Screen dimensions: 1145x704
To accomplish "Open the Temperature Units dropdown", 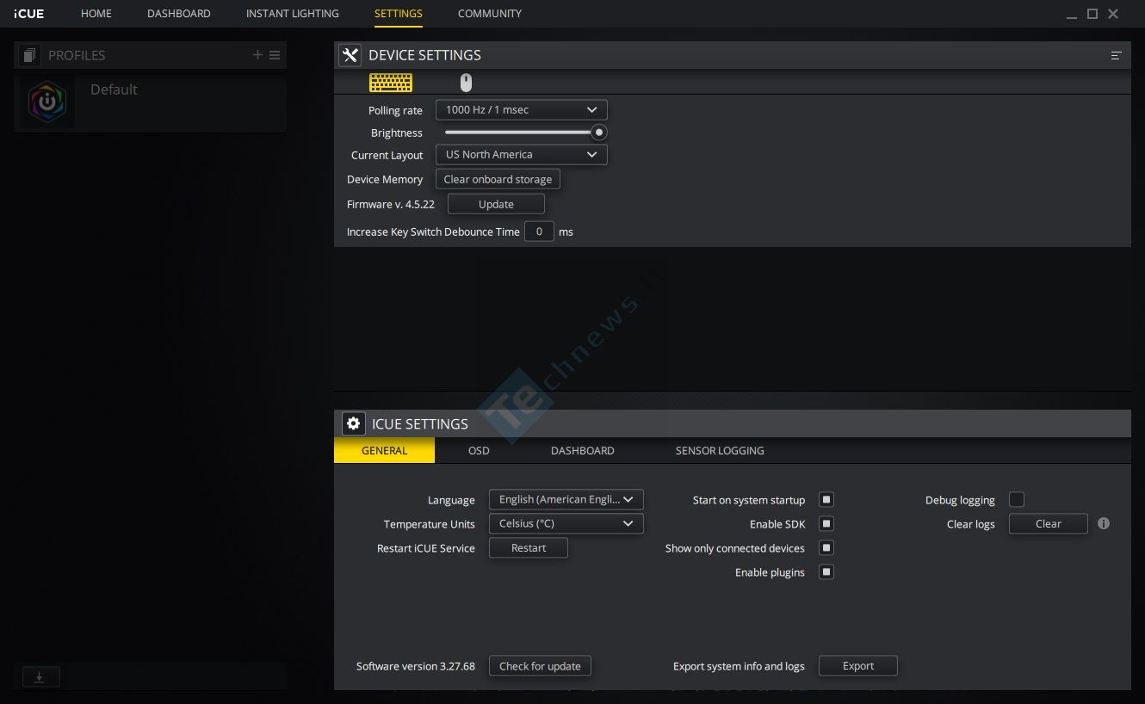I will coord(566,523).
